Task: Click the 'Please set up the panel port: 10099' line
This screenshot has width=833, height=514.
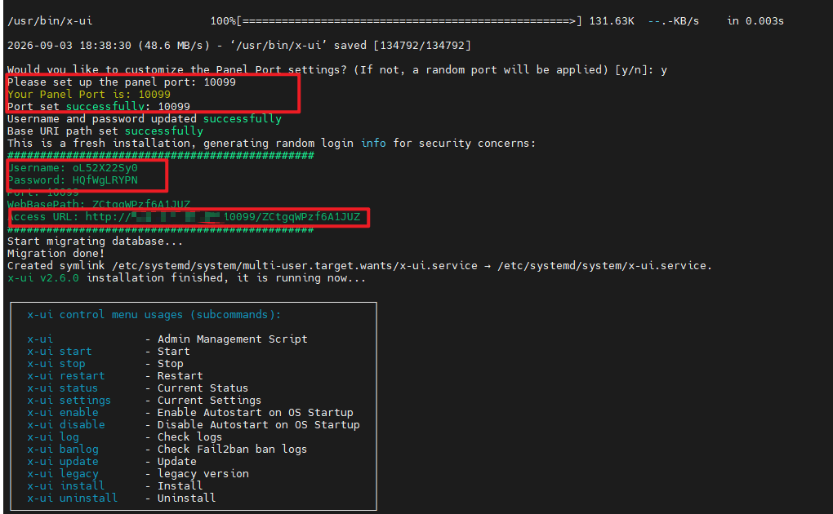Action: (121, 82)
